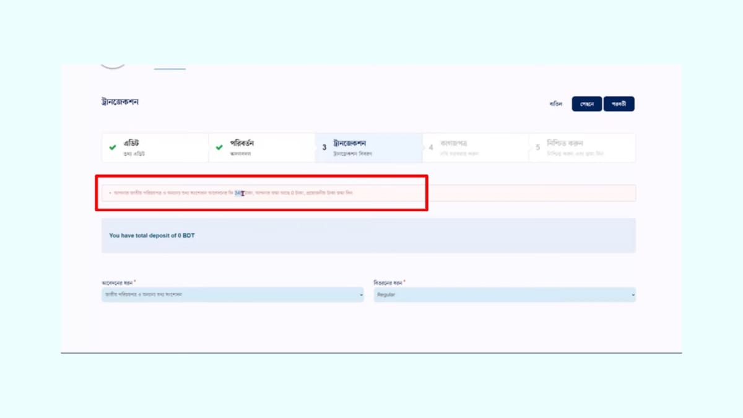The width and height of the screenshot is (743, 418).
Task: Click the partial profile avatar at top
Action: pyautogui.click(x=113, y=65)
